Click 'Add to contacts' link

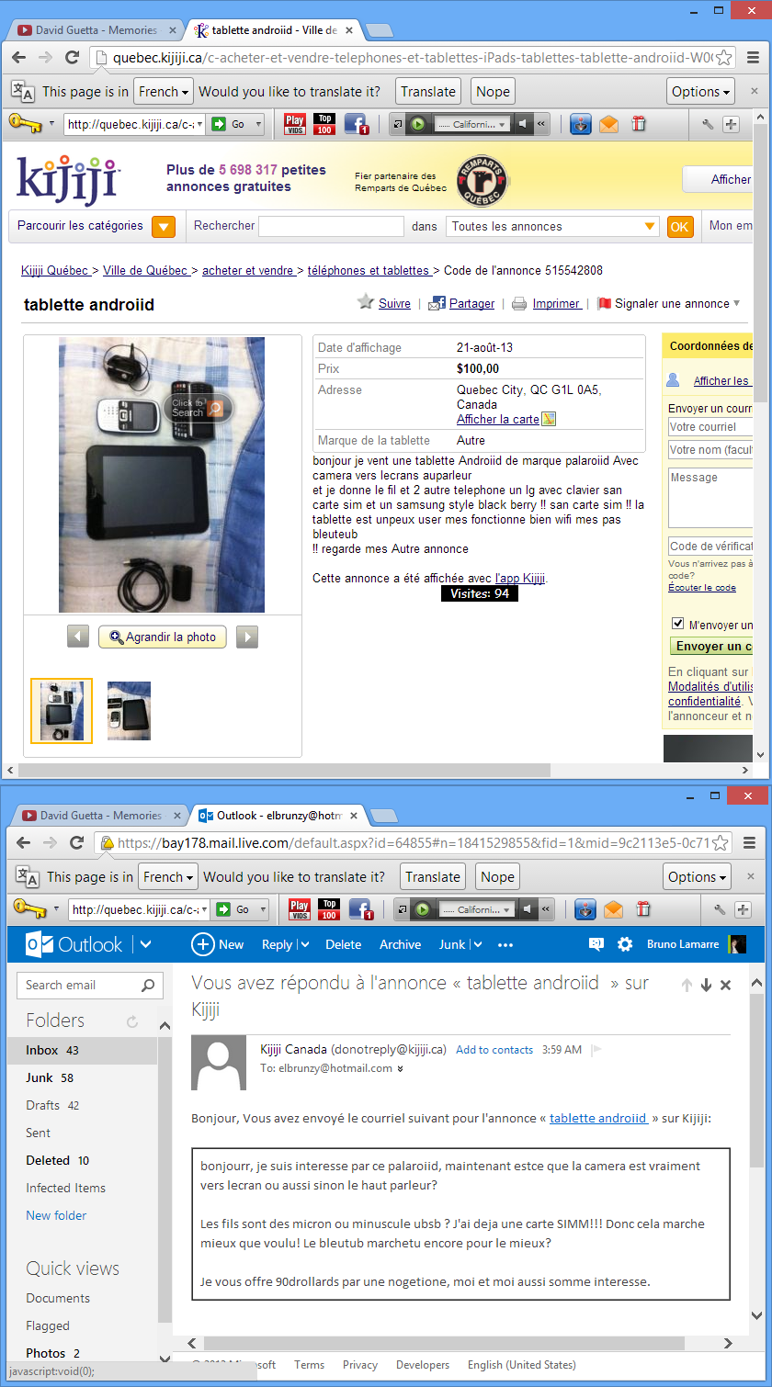pos(494,1049)
